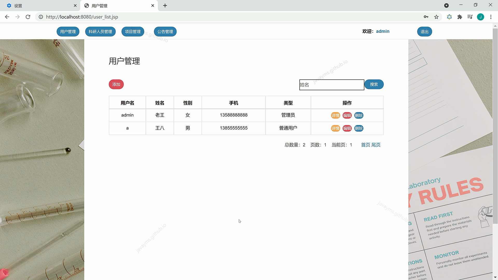Click the profile avatar J icon

480,17
